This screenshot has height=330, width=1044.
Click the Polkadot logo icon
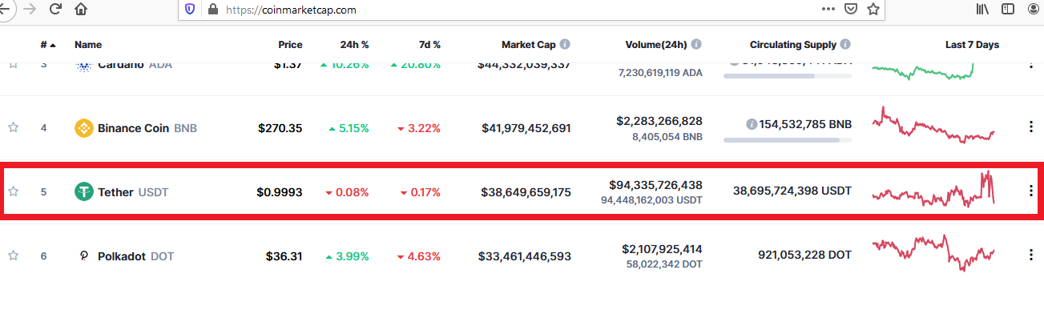[x=84, y=256]
